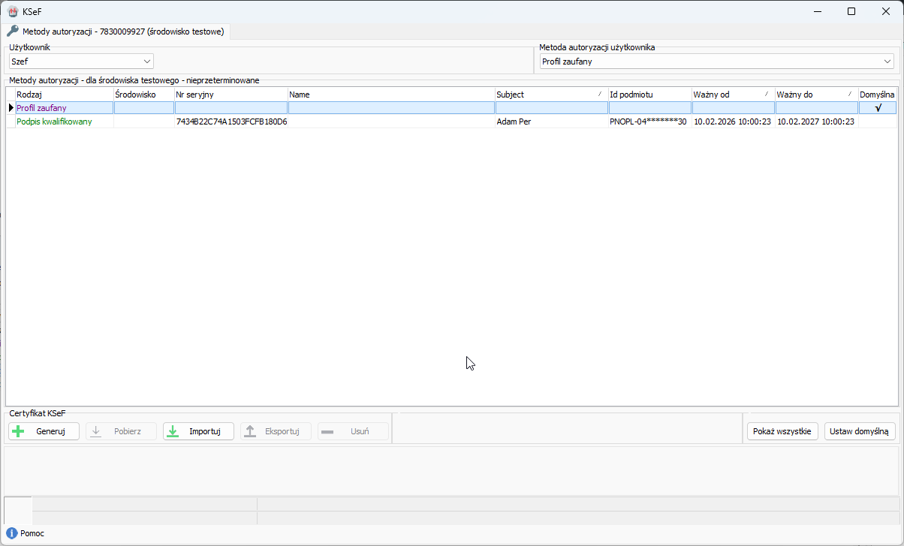Toggle Domyślna checkmark for Profil zaufany
Image resolution: width=904 pixels, height=546 pixels.
[878, 108]
